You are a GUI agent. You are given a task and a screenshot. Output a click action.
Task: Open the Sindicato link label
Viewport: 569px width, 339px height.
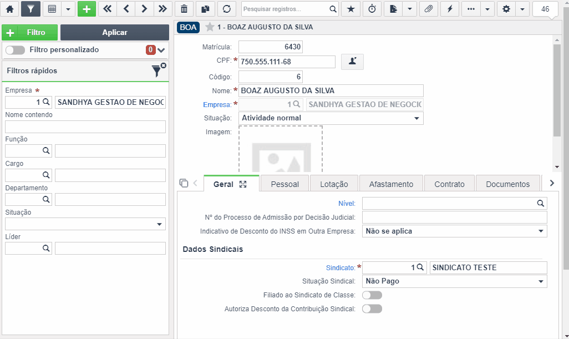[341, 268]
